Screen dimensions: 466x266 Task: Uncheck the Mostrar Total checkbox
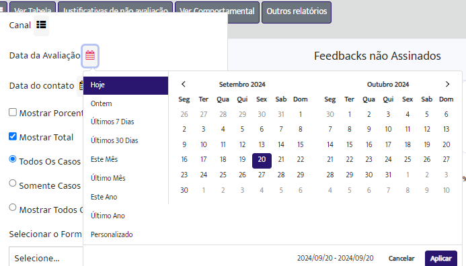[x=13, y=136]
